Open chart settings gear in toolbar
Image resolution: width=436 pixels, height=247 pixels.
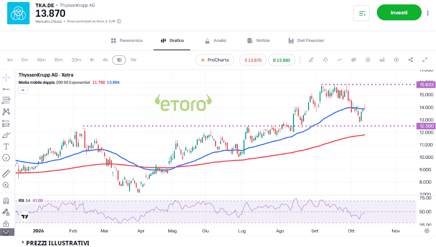368,60
